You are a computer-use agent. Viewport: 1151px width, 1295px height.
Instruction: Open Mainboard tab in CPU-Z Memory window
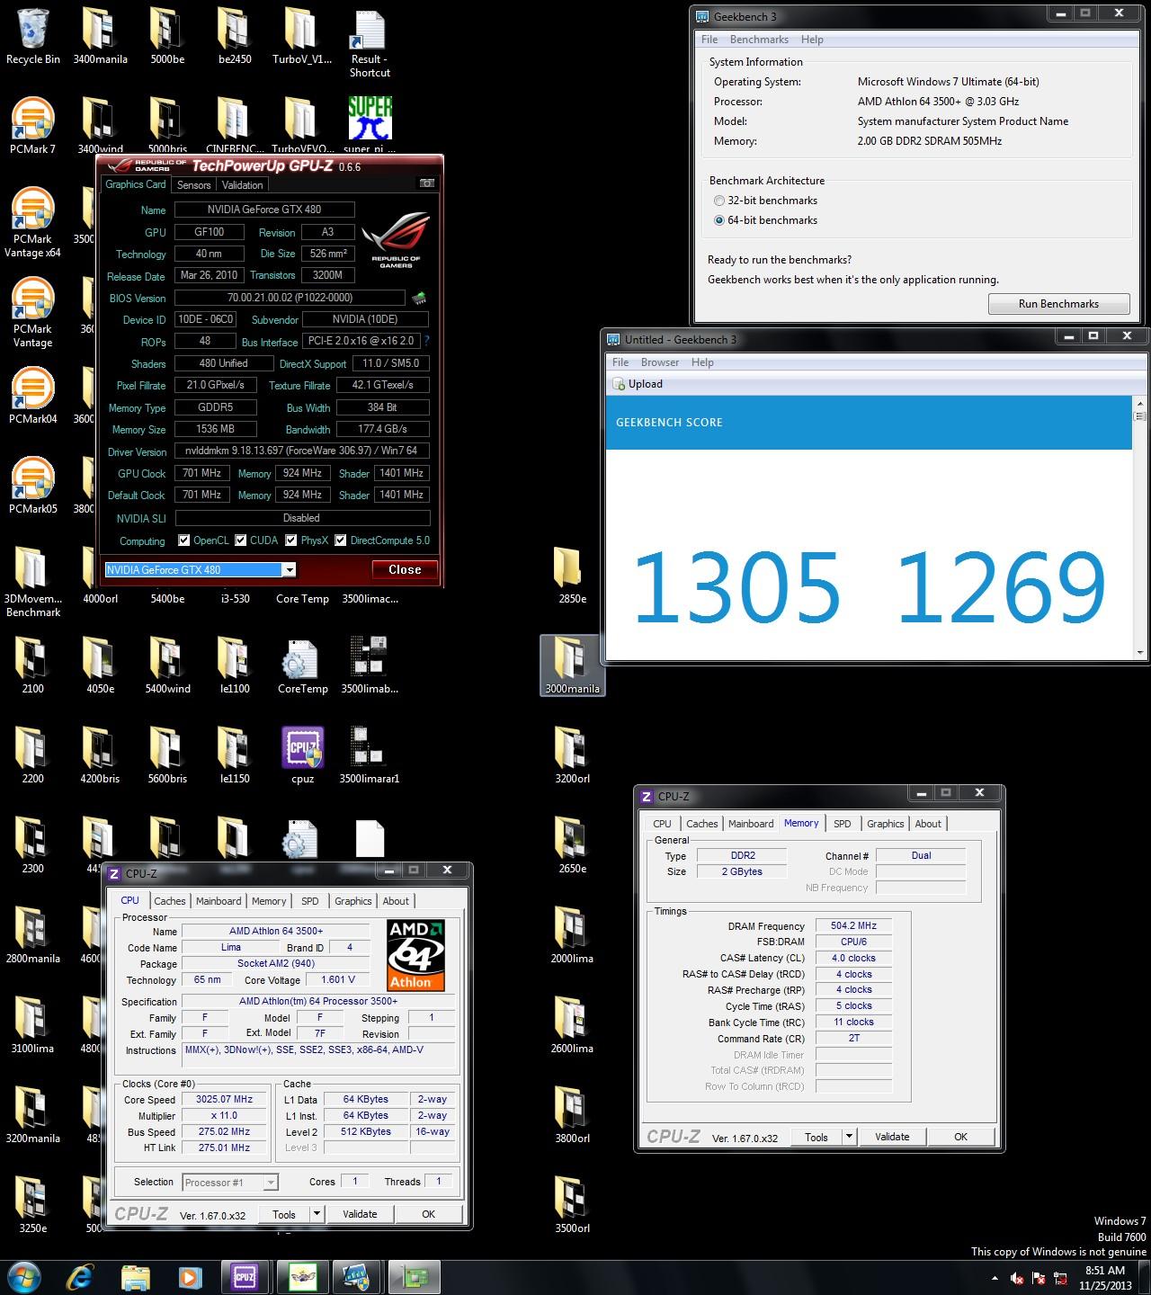pos(751,824)
